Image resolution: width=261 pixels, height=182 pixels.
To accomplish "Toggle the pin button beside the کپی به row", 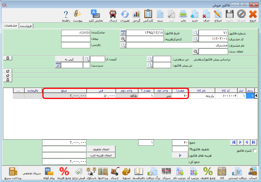I will click(8, 58).
